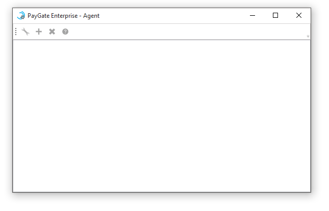Select the gray wrench configuration tool
Screen dimensions: 329x211
click(x=26, y=32)
